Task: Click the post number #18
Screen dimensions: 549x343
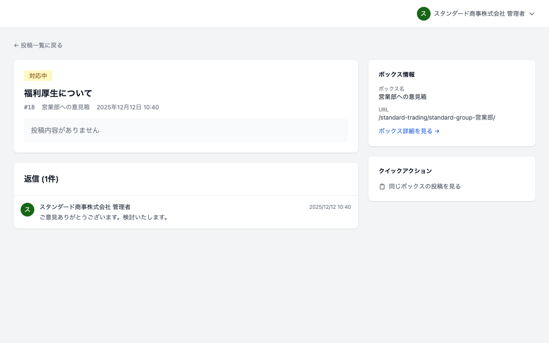Action: click(29, 107)
